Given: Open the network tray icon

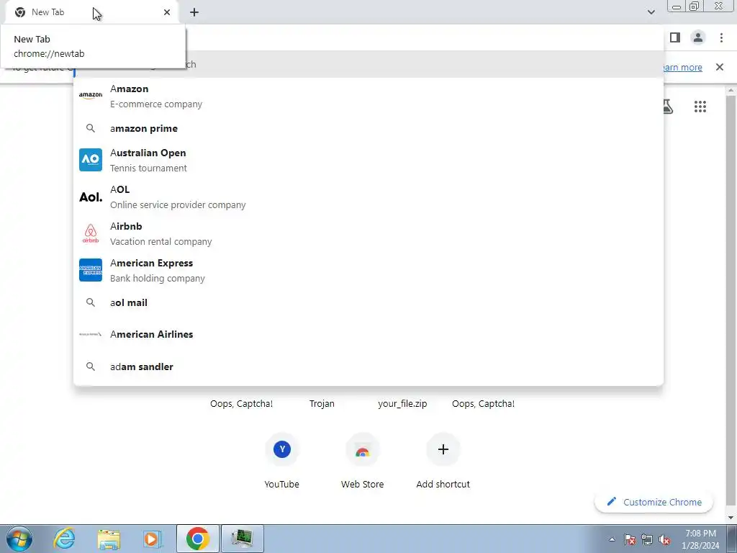Looking at the screenshot, I should click(x=647, y=539).
